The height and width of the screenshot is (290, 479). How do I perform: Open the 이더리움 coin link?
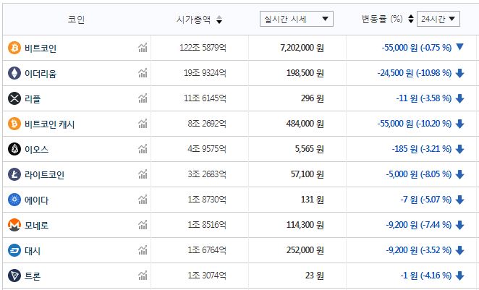pyautogui.click(x=42, y=73)
